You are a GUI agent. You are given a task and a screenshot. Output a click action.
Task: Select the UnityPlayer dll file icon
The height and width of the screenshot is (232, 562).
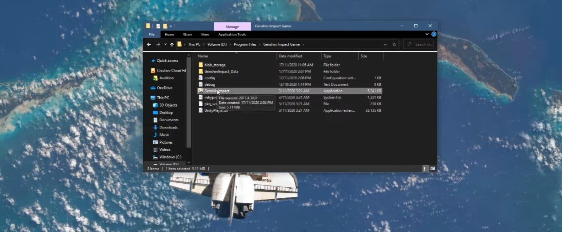[x=200, y=110]
